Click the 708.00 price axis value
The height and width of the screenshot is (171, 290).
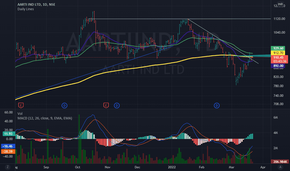(x=278, y=104)
